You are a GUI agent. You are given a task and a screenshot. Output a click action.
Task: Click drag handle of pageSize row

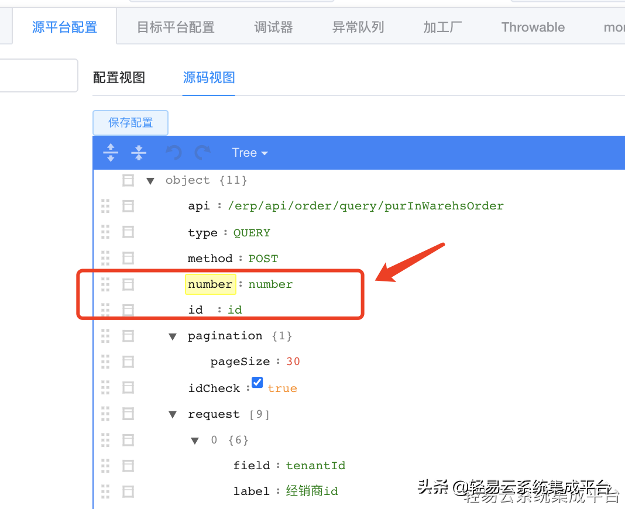[x=105, y=362]
